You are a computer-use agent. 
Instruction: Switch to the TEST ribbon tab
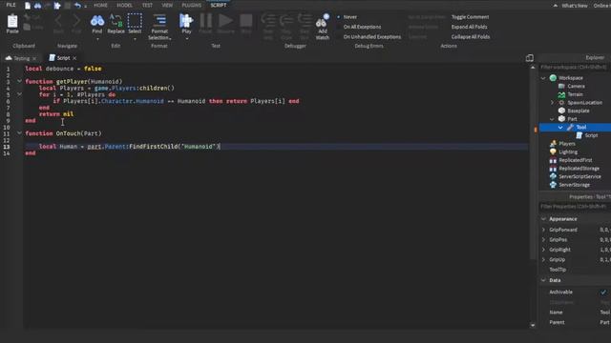(147, 5)
